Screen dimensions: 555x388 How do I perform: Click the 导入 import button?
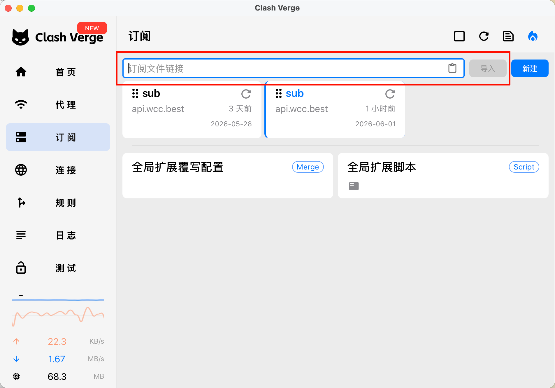pos(488,68)
